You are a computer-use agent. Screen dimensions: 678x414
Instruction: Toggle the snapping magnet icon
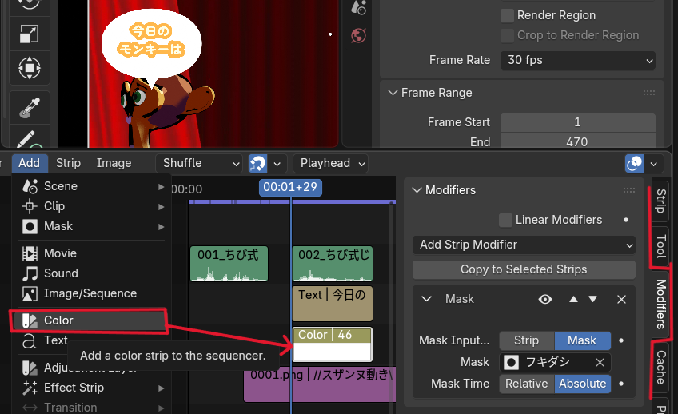coord(258,163)
